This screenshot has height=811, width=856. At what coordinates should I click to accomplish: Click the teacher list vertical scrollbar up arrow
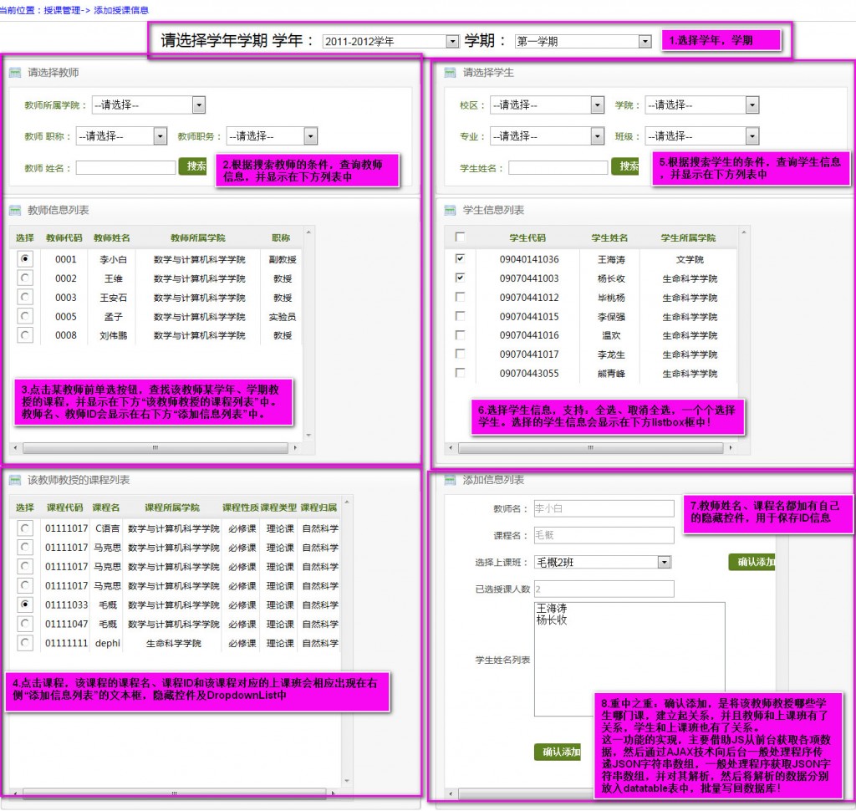pyautogui.click(x=308, y=232)
